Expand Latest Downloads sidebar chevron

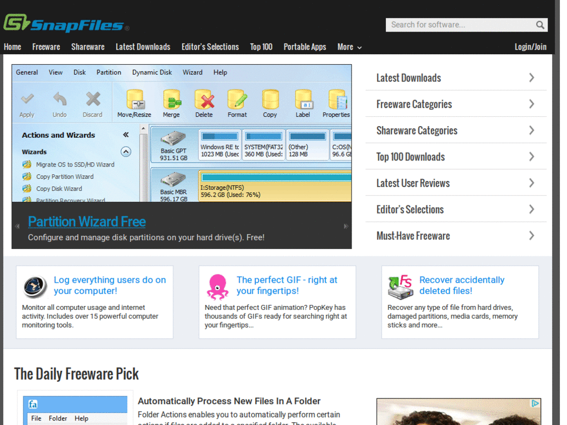(x=532, y=77)
